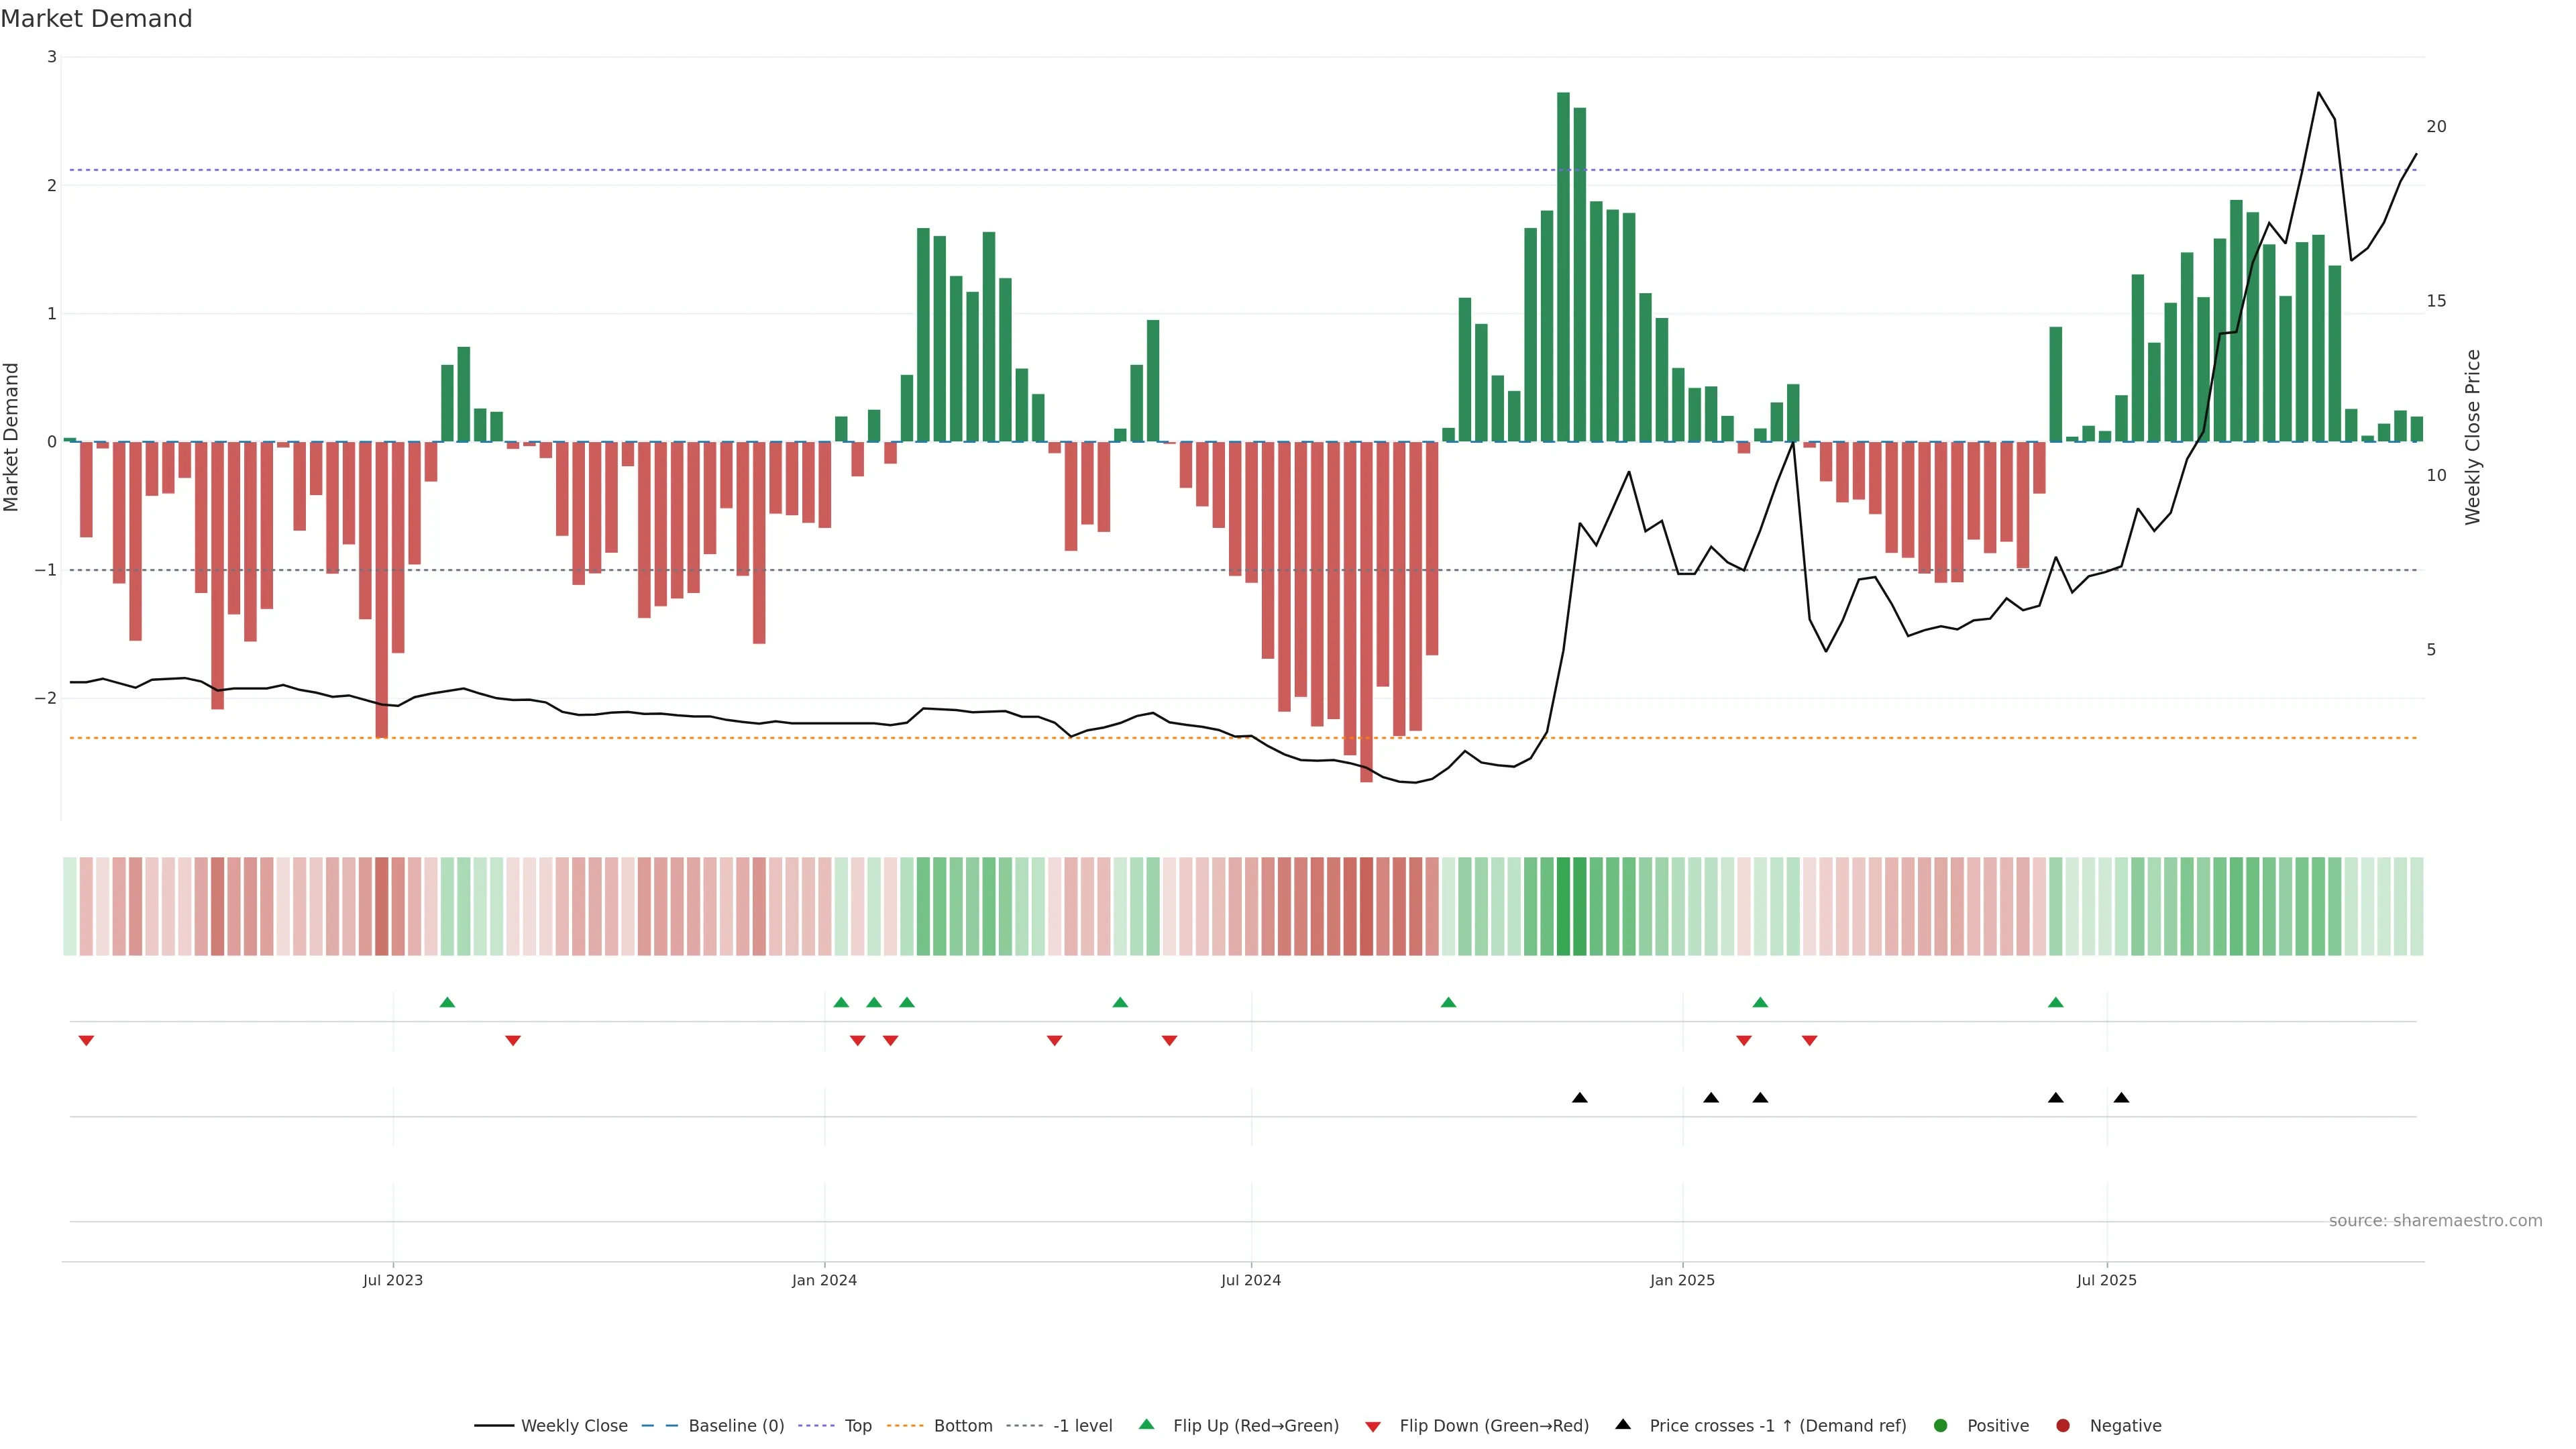
Task: Click the dark red Negative legend dot
Action: [x=2063, y=1425]
